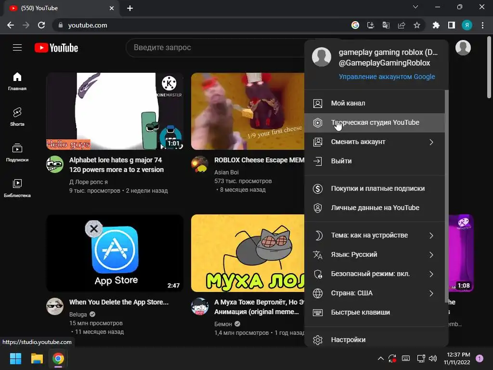Screen dimensions: 493x370
Task: Open the МУХА ЛОЛ video thumbnail
Action: [x=248, y=253]
